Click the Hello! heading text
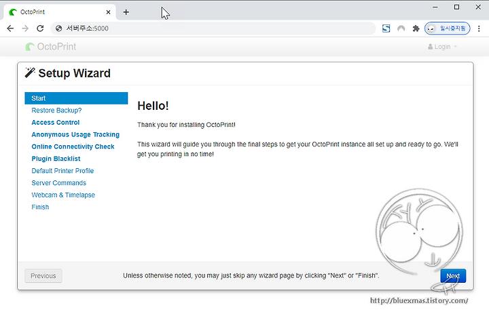Screen dimensions: 489x314 pyautogui.click(x=153, y=106)
